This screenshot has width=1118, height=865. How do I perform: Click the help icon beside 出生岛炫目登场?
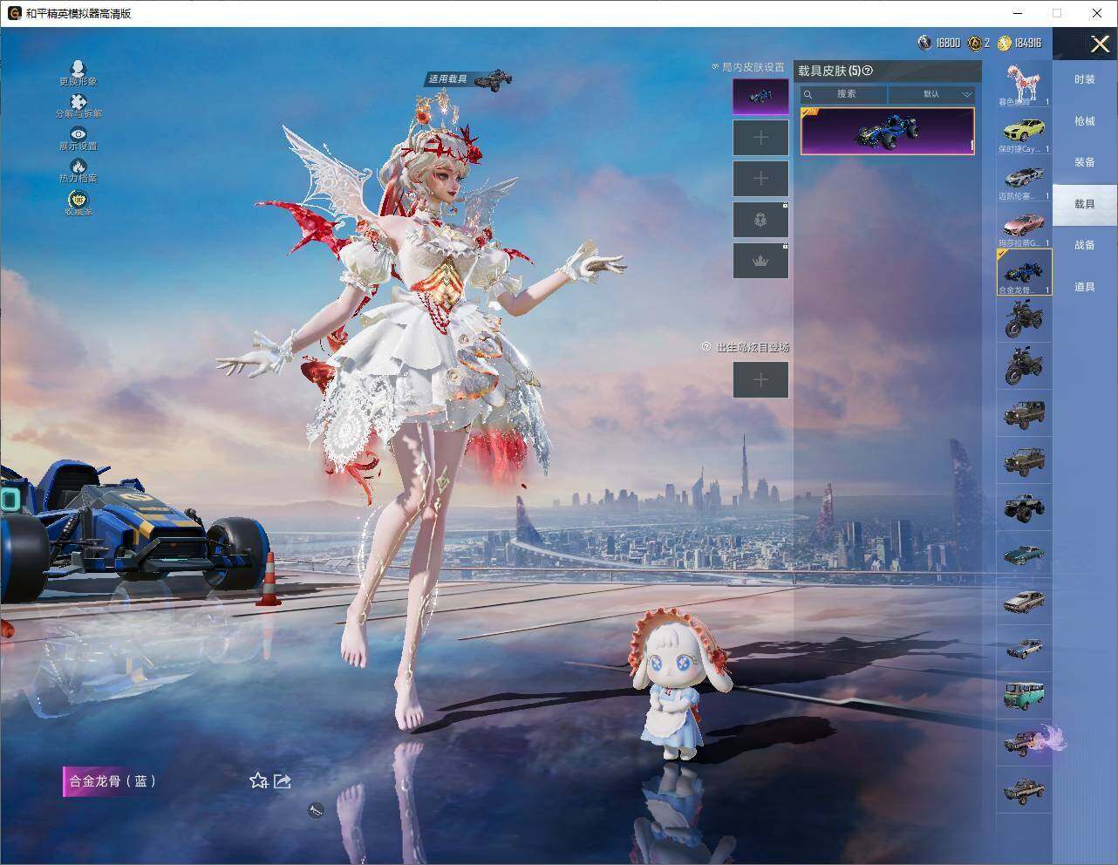tap(706, 347)
